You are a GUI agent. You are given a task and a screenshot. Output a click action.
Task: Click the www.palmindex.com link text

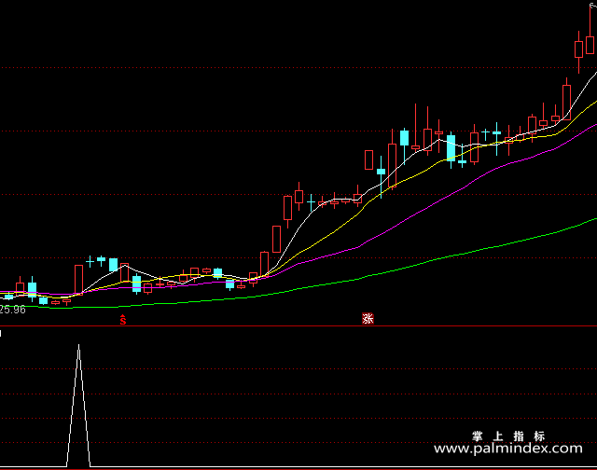(507, 449)
